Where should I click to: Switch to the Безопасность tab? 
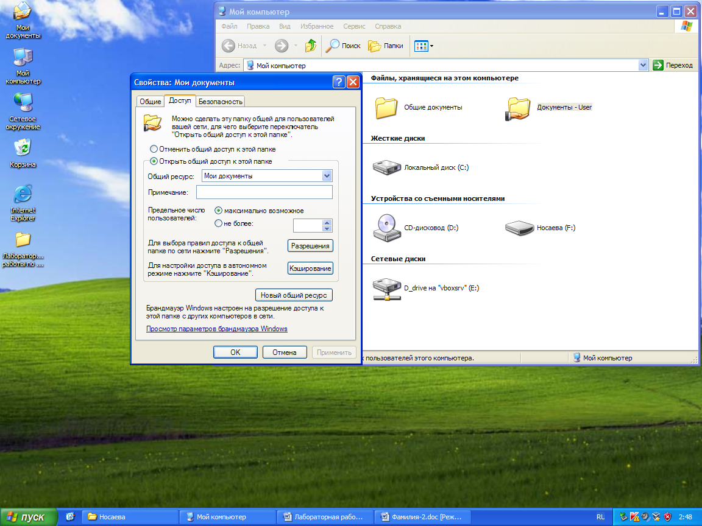[x=220, y=102]
